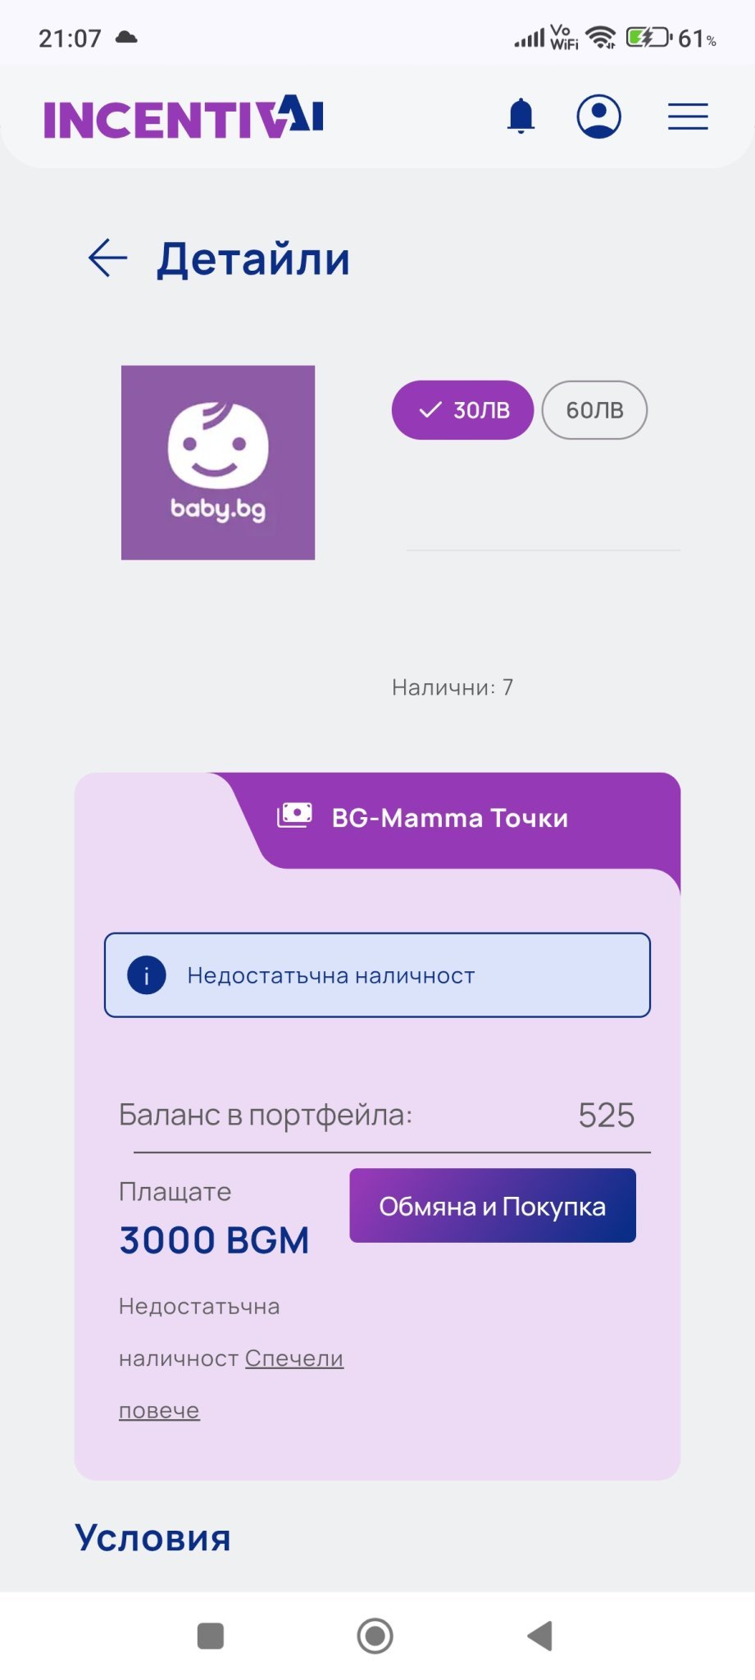Tap the Недостатъчна наличност alert banner
The width and height of the screenshot is (755, 1680).
377,975
